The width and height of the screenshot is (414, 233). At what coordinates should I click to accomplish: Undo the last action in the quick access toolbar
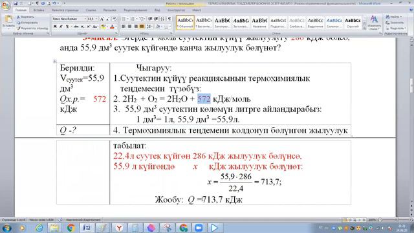click(x=54, y=3)
